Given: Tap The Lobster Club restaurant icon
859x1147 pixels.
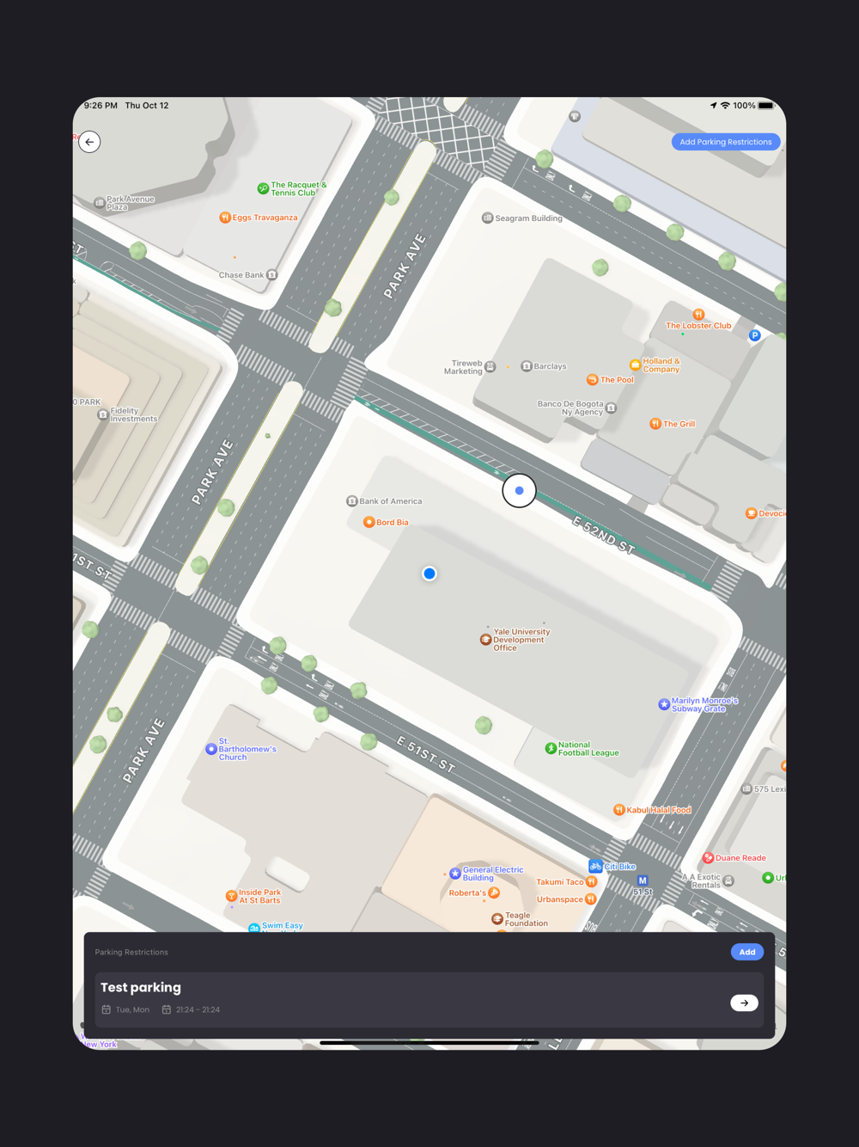Looking at the screenshot, I should (698, 315).
